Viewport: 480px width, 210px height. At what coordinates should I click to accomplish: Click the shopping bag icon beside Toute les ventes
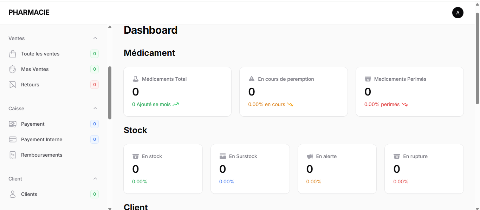pos(13,54)
